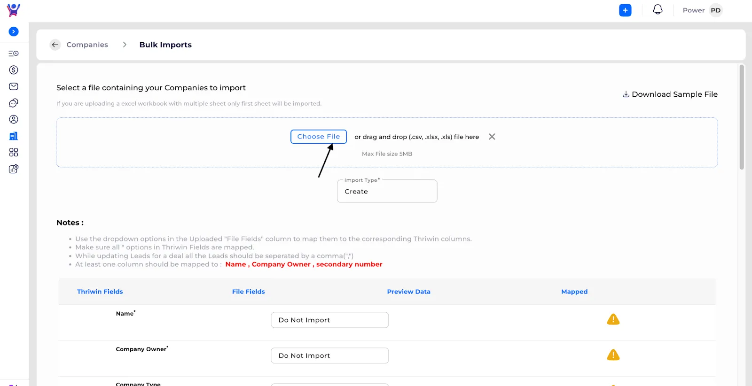Open Company Owner field mapping dropdown
The height and width of the screenshot is (386, 752).
point(330,355)
